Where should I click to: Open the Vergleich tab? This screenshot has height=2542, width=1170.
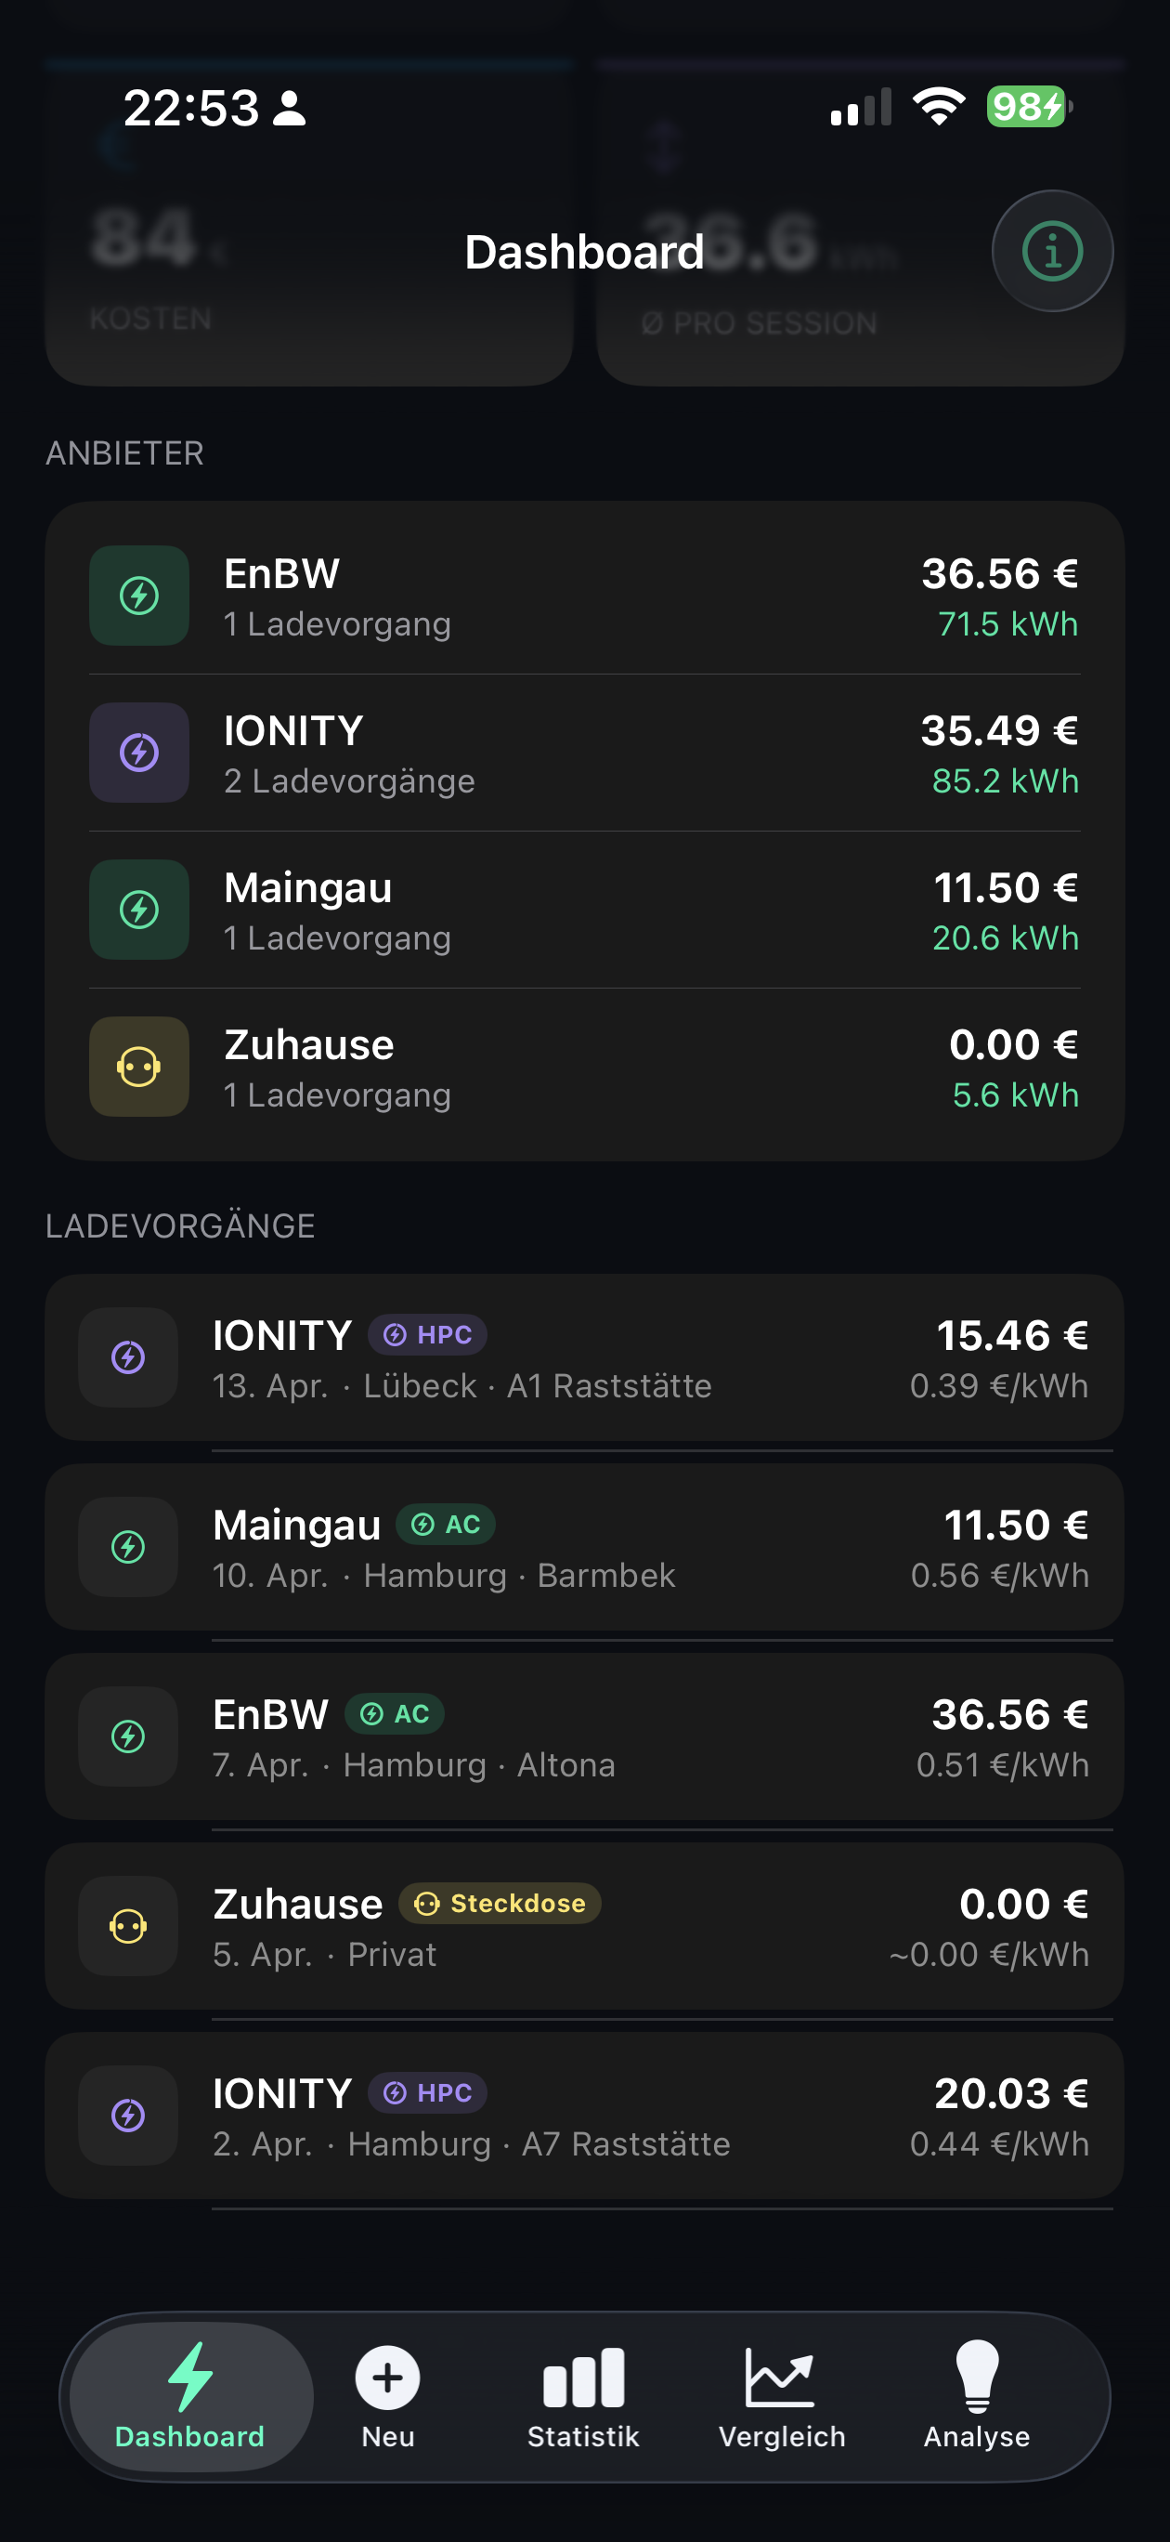[x=781, y=2394]
